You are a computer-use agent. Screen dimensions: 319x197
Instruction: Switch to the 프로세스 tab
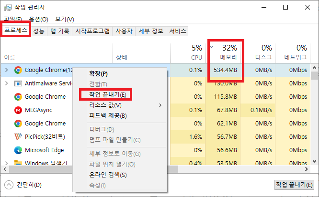(16, 30)
